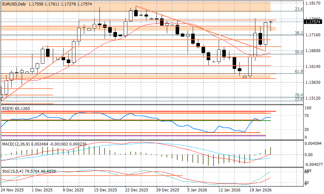
Task: Select the 50.0 Fibonacci level label
Action: click(x=298, y=52)
